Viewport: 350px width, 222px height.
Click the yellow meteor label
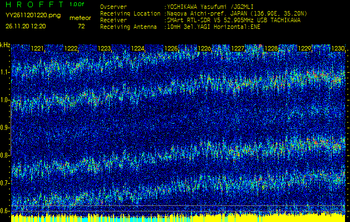[80, 18]
